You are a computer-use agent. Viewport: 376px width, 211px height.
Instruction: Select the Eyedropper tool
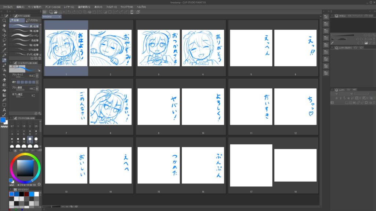click(x=4, y=50)
